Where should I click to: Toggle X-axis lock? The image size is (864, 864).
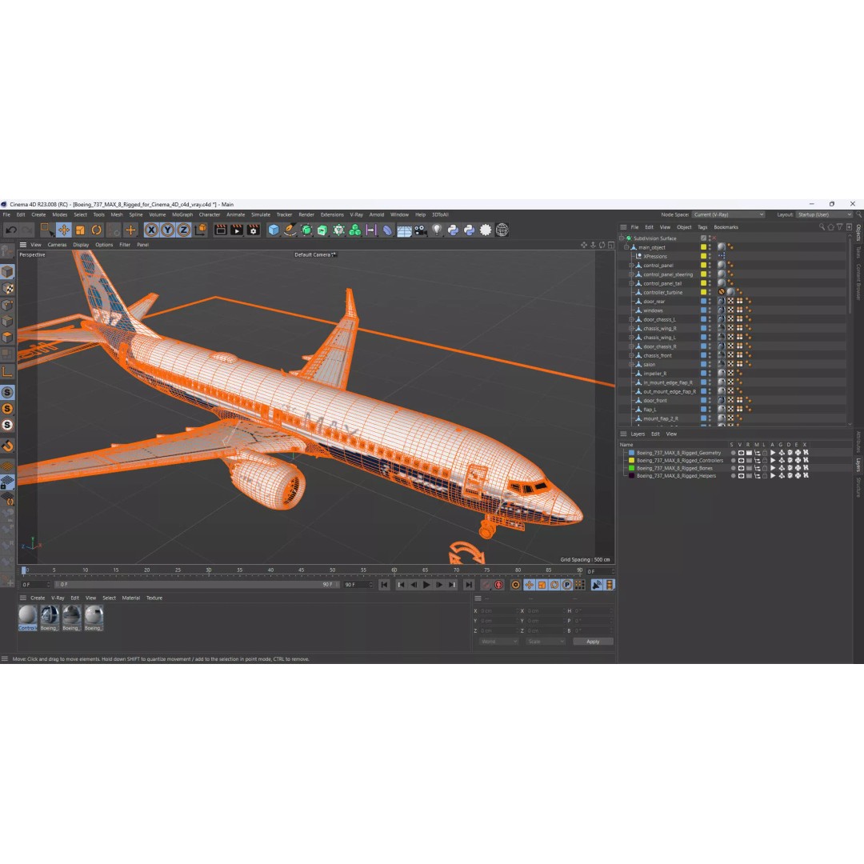(x=151, y=230)
